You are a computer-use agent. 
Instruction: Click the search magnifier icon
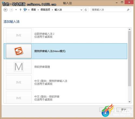(x=128, y=10)
